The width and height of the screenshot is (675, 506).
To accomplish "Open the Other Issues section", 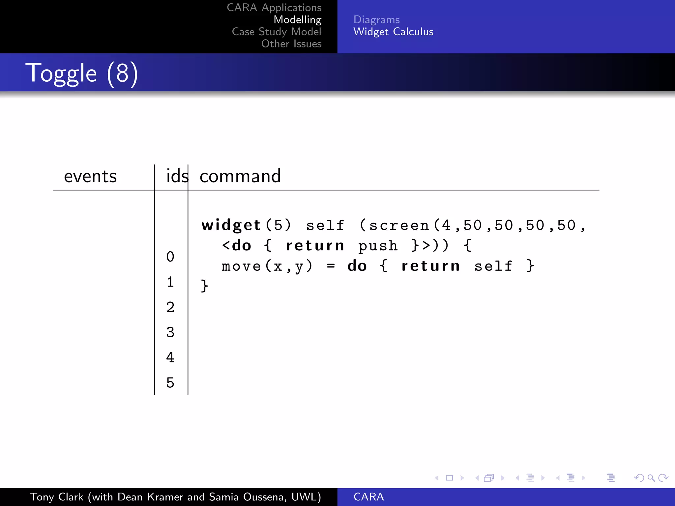I will click(291, 43).
